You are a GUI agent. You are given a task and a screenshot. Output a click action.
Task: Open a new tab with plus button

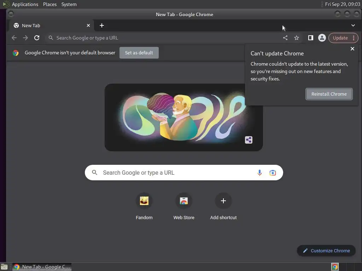[102, 25]
